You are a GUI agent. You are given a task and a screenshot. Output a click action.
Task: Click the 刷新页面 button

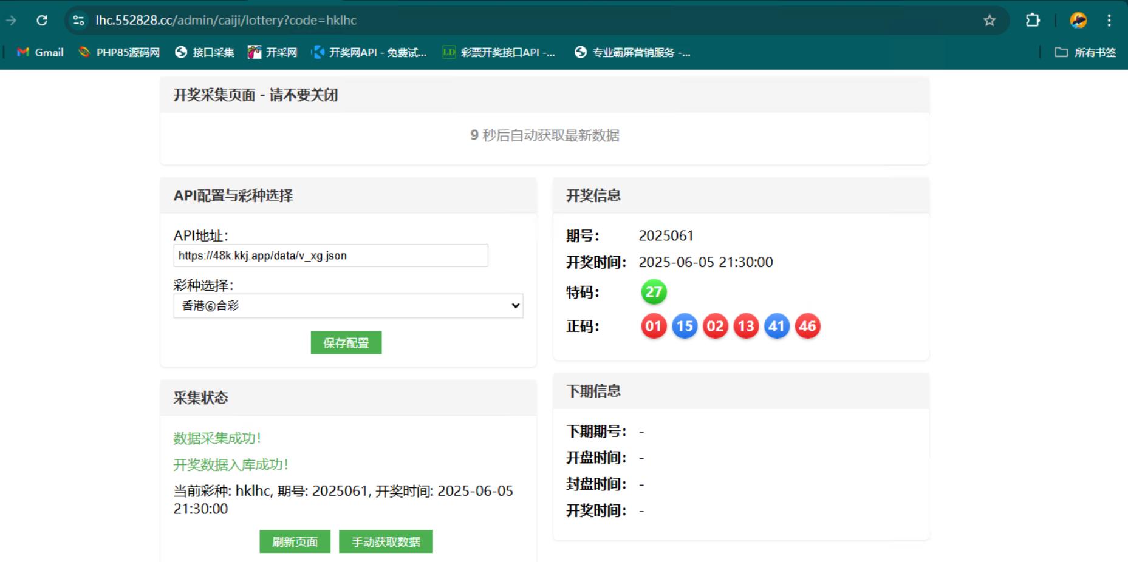click(295, 541)
